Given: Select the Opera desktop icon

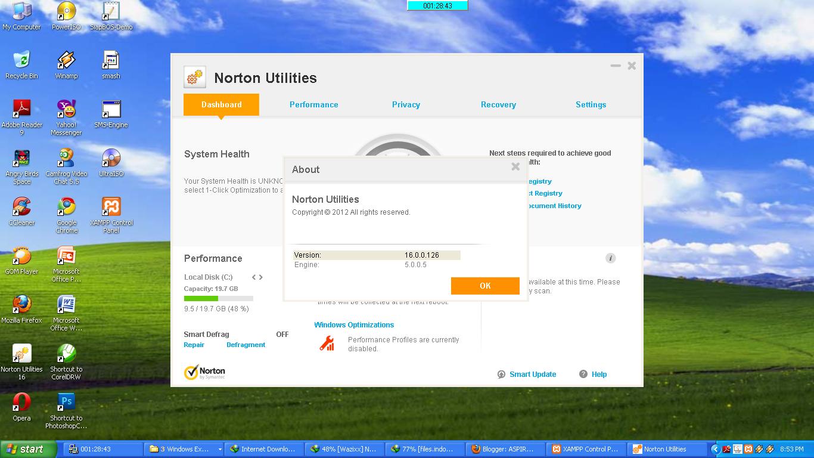Looking at the screenshot, I should (21, 407).
